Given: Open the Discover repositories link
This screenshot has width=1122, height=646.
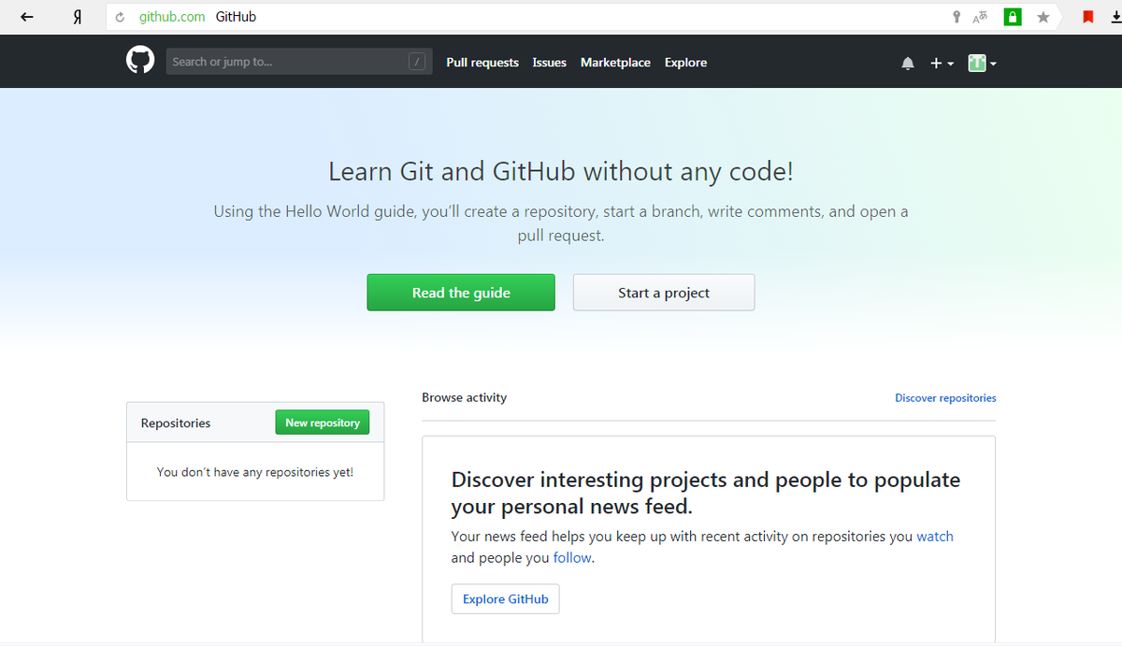Looking at the screenshot, I should (945, 398).
